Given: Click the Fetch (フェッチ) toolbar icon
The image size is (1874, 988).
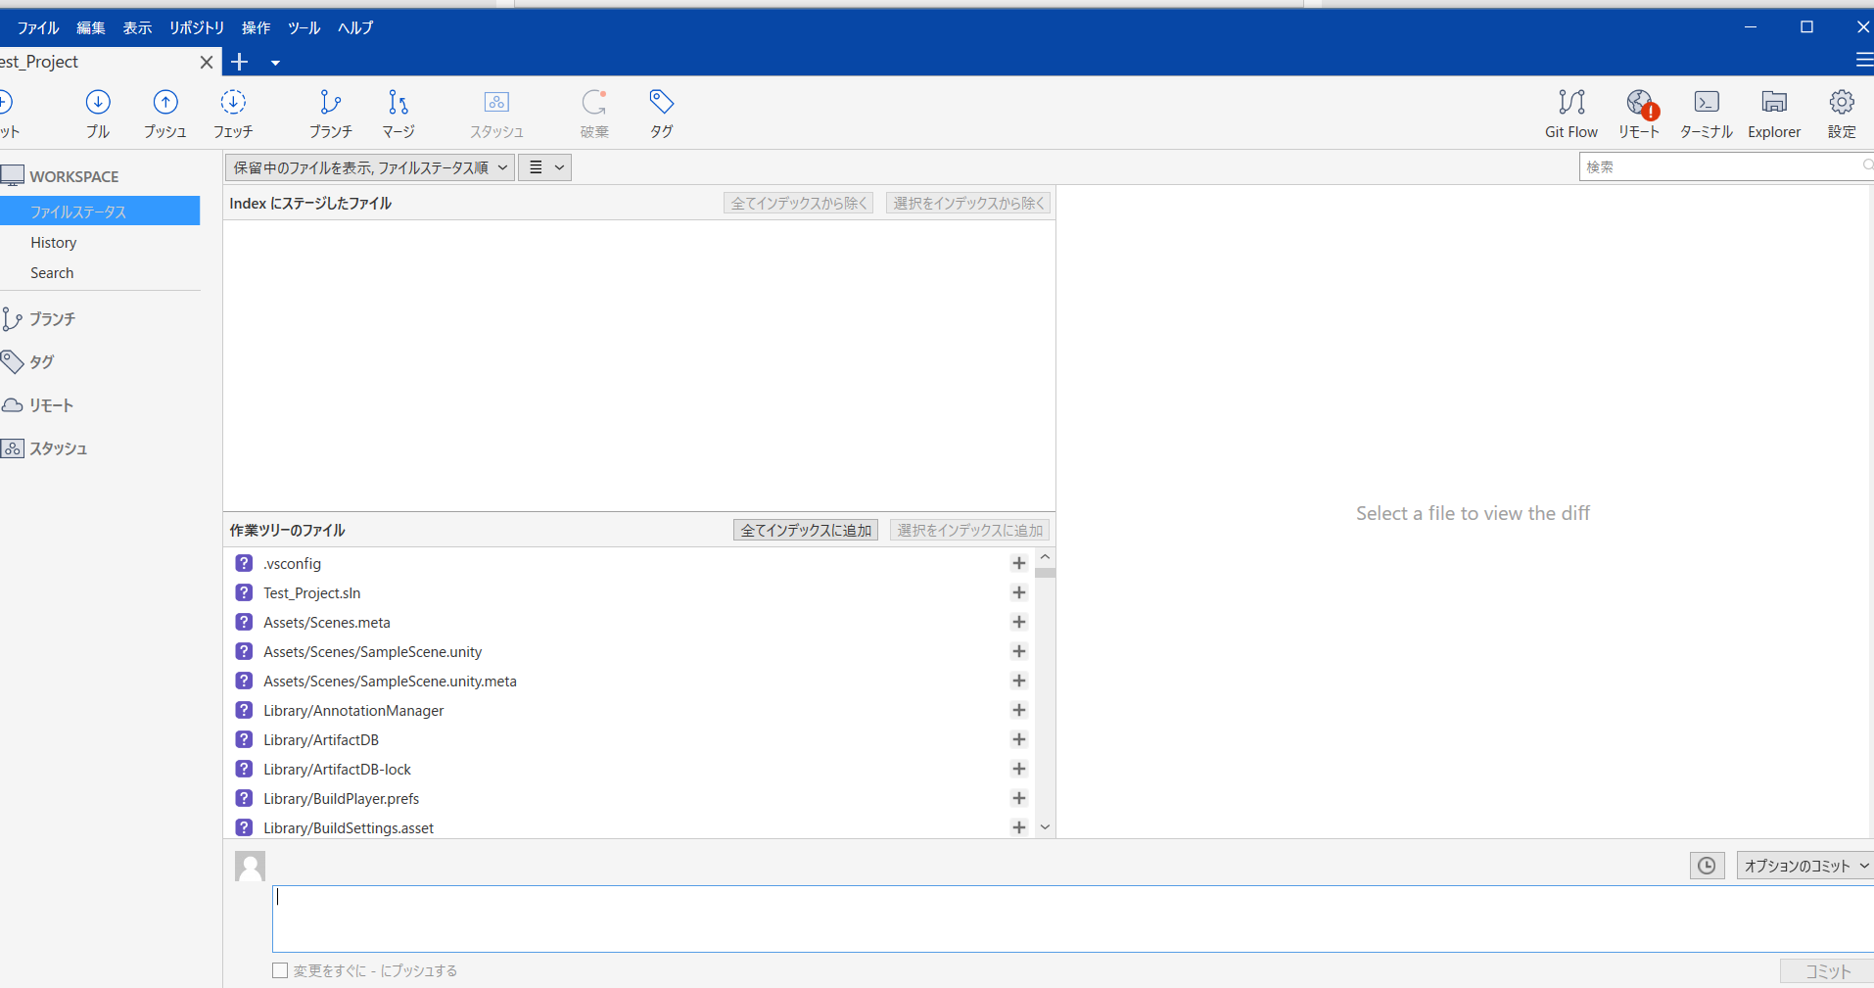Looking at the screenshot, I should point(233,114).
